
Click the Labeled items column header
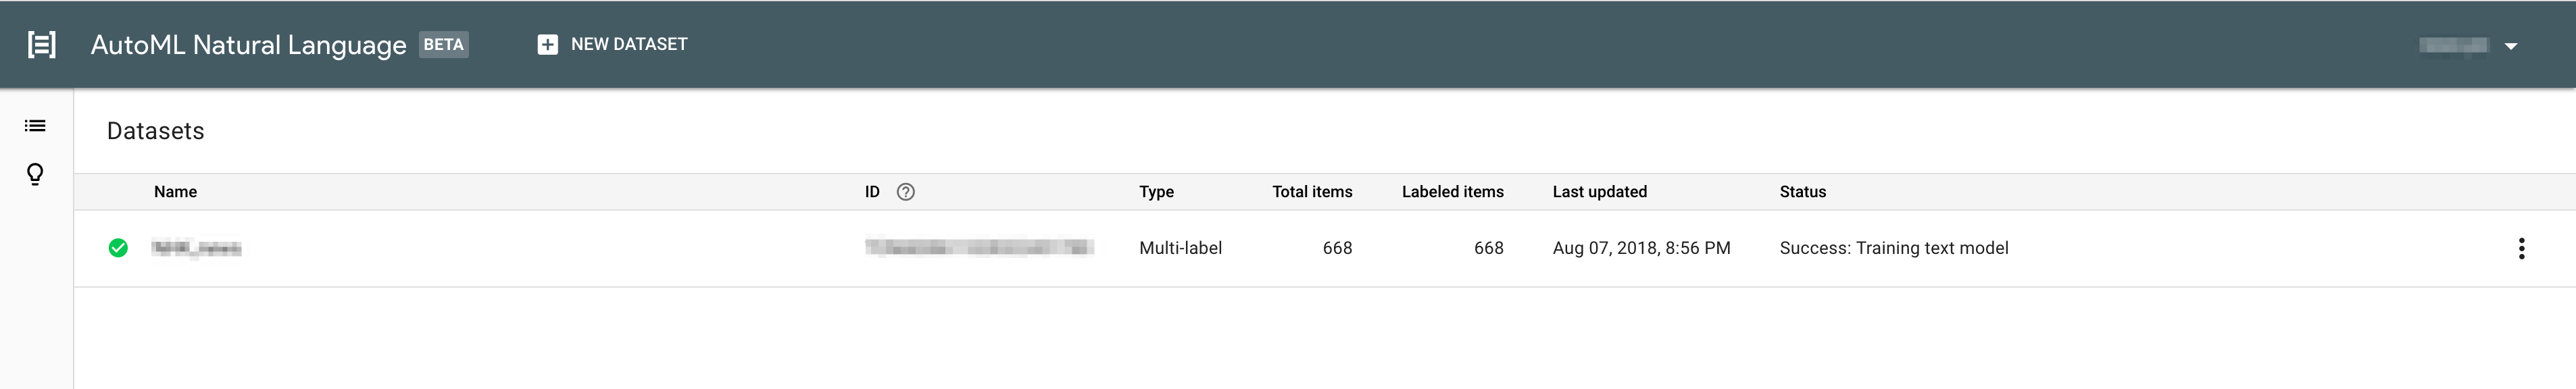(1452, 192)
